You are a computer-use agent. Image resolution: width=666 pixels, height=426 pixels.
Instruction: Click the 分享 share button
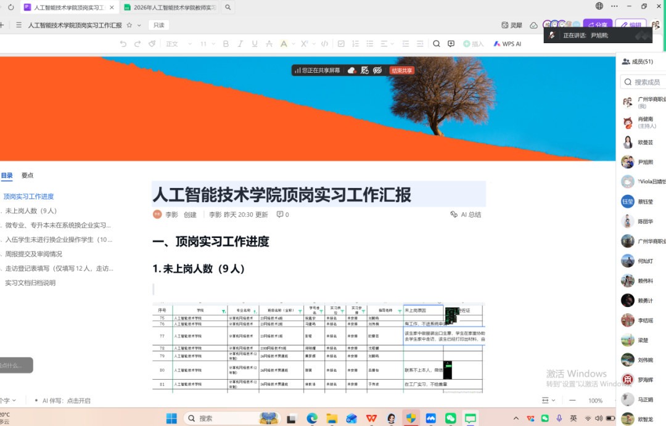click(x=598, y=25)
